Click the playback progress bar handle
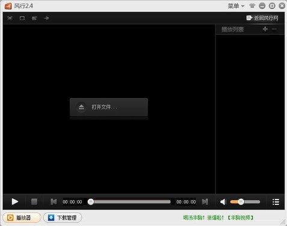 point(91,202)
